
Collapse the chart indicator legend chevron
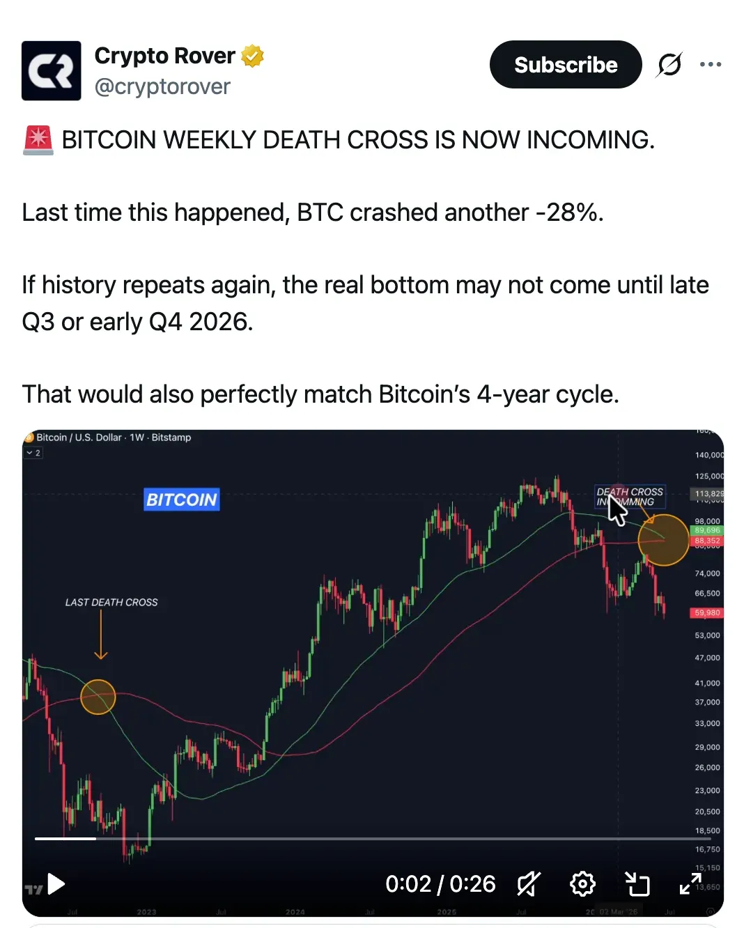coord(33,453)
